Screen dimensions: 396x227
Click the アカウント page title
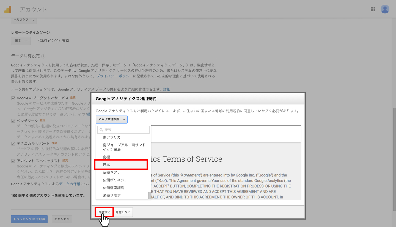click(x=34, y=9)
